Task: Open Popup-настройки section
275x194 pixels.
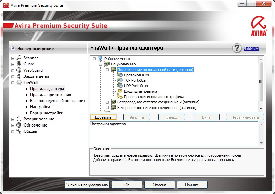Action: (47, 113)
